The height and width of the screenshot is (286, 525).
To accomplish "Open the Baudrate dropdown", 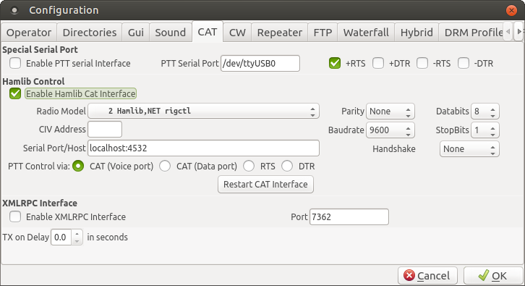I will (390, 130).
